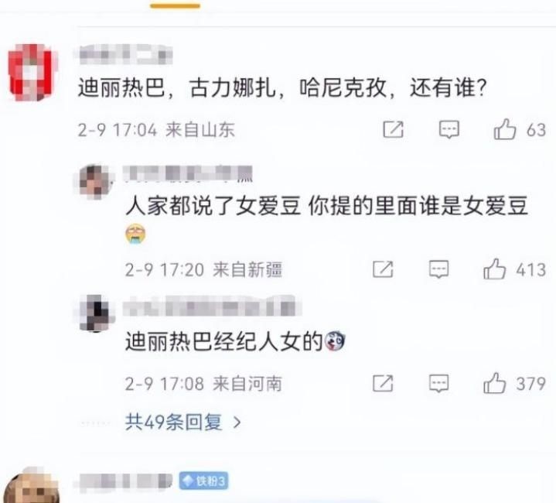The image size is (556, 503).
Task: Open the blurred username above 迪丽热巴 comment
Action: [x=126, y=55]
